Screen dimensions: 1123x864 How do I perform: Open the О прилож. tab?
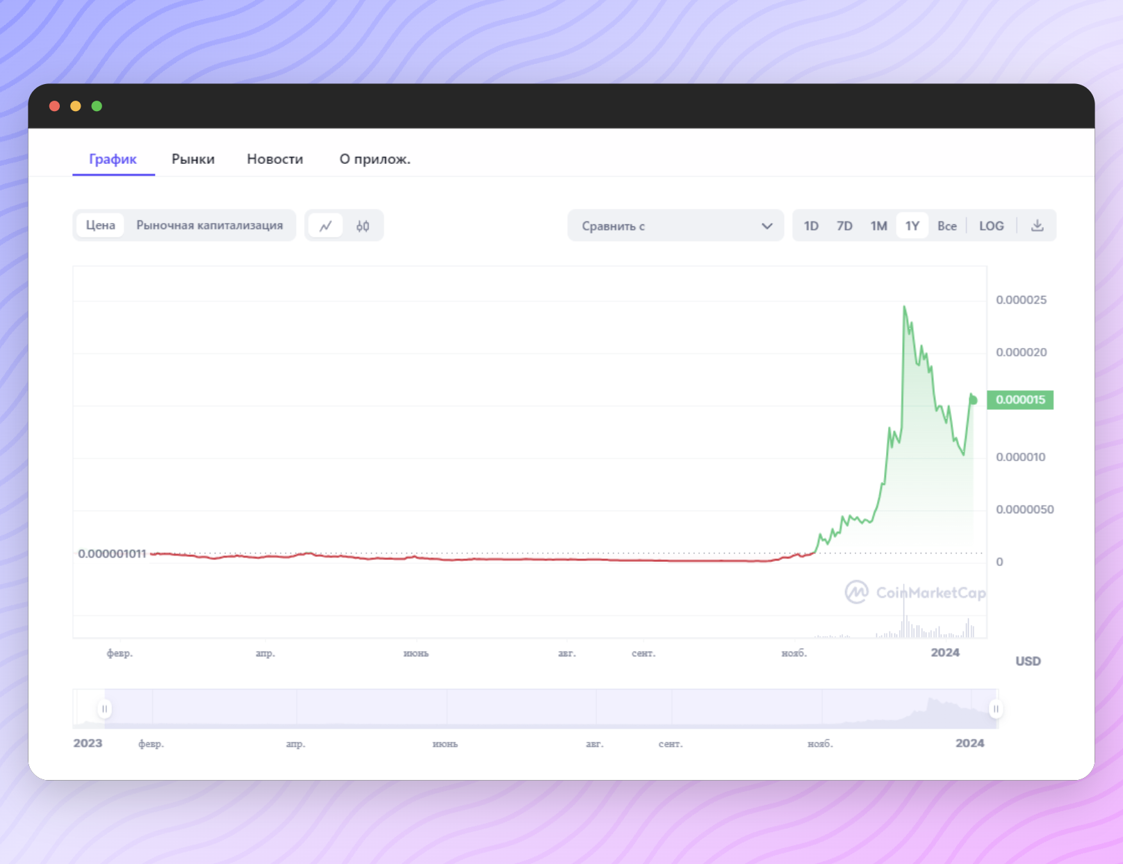(375, 159)
